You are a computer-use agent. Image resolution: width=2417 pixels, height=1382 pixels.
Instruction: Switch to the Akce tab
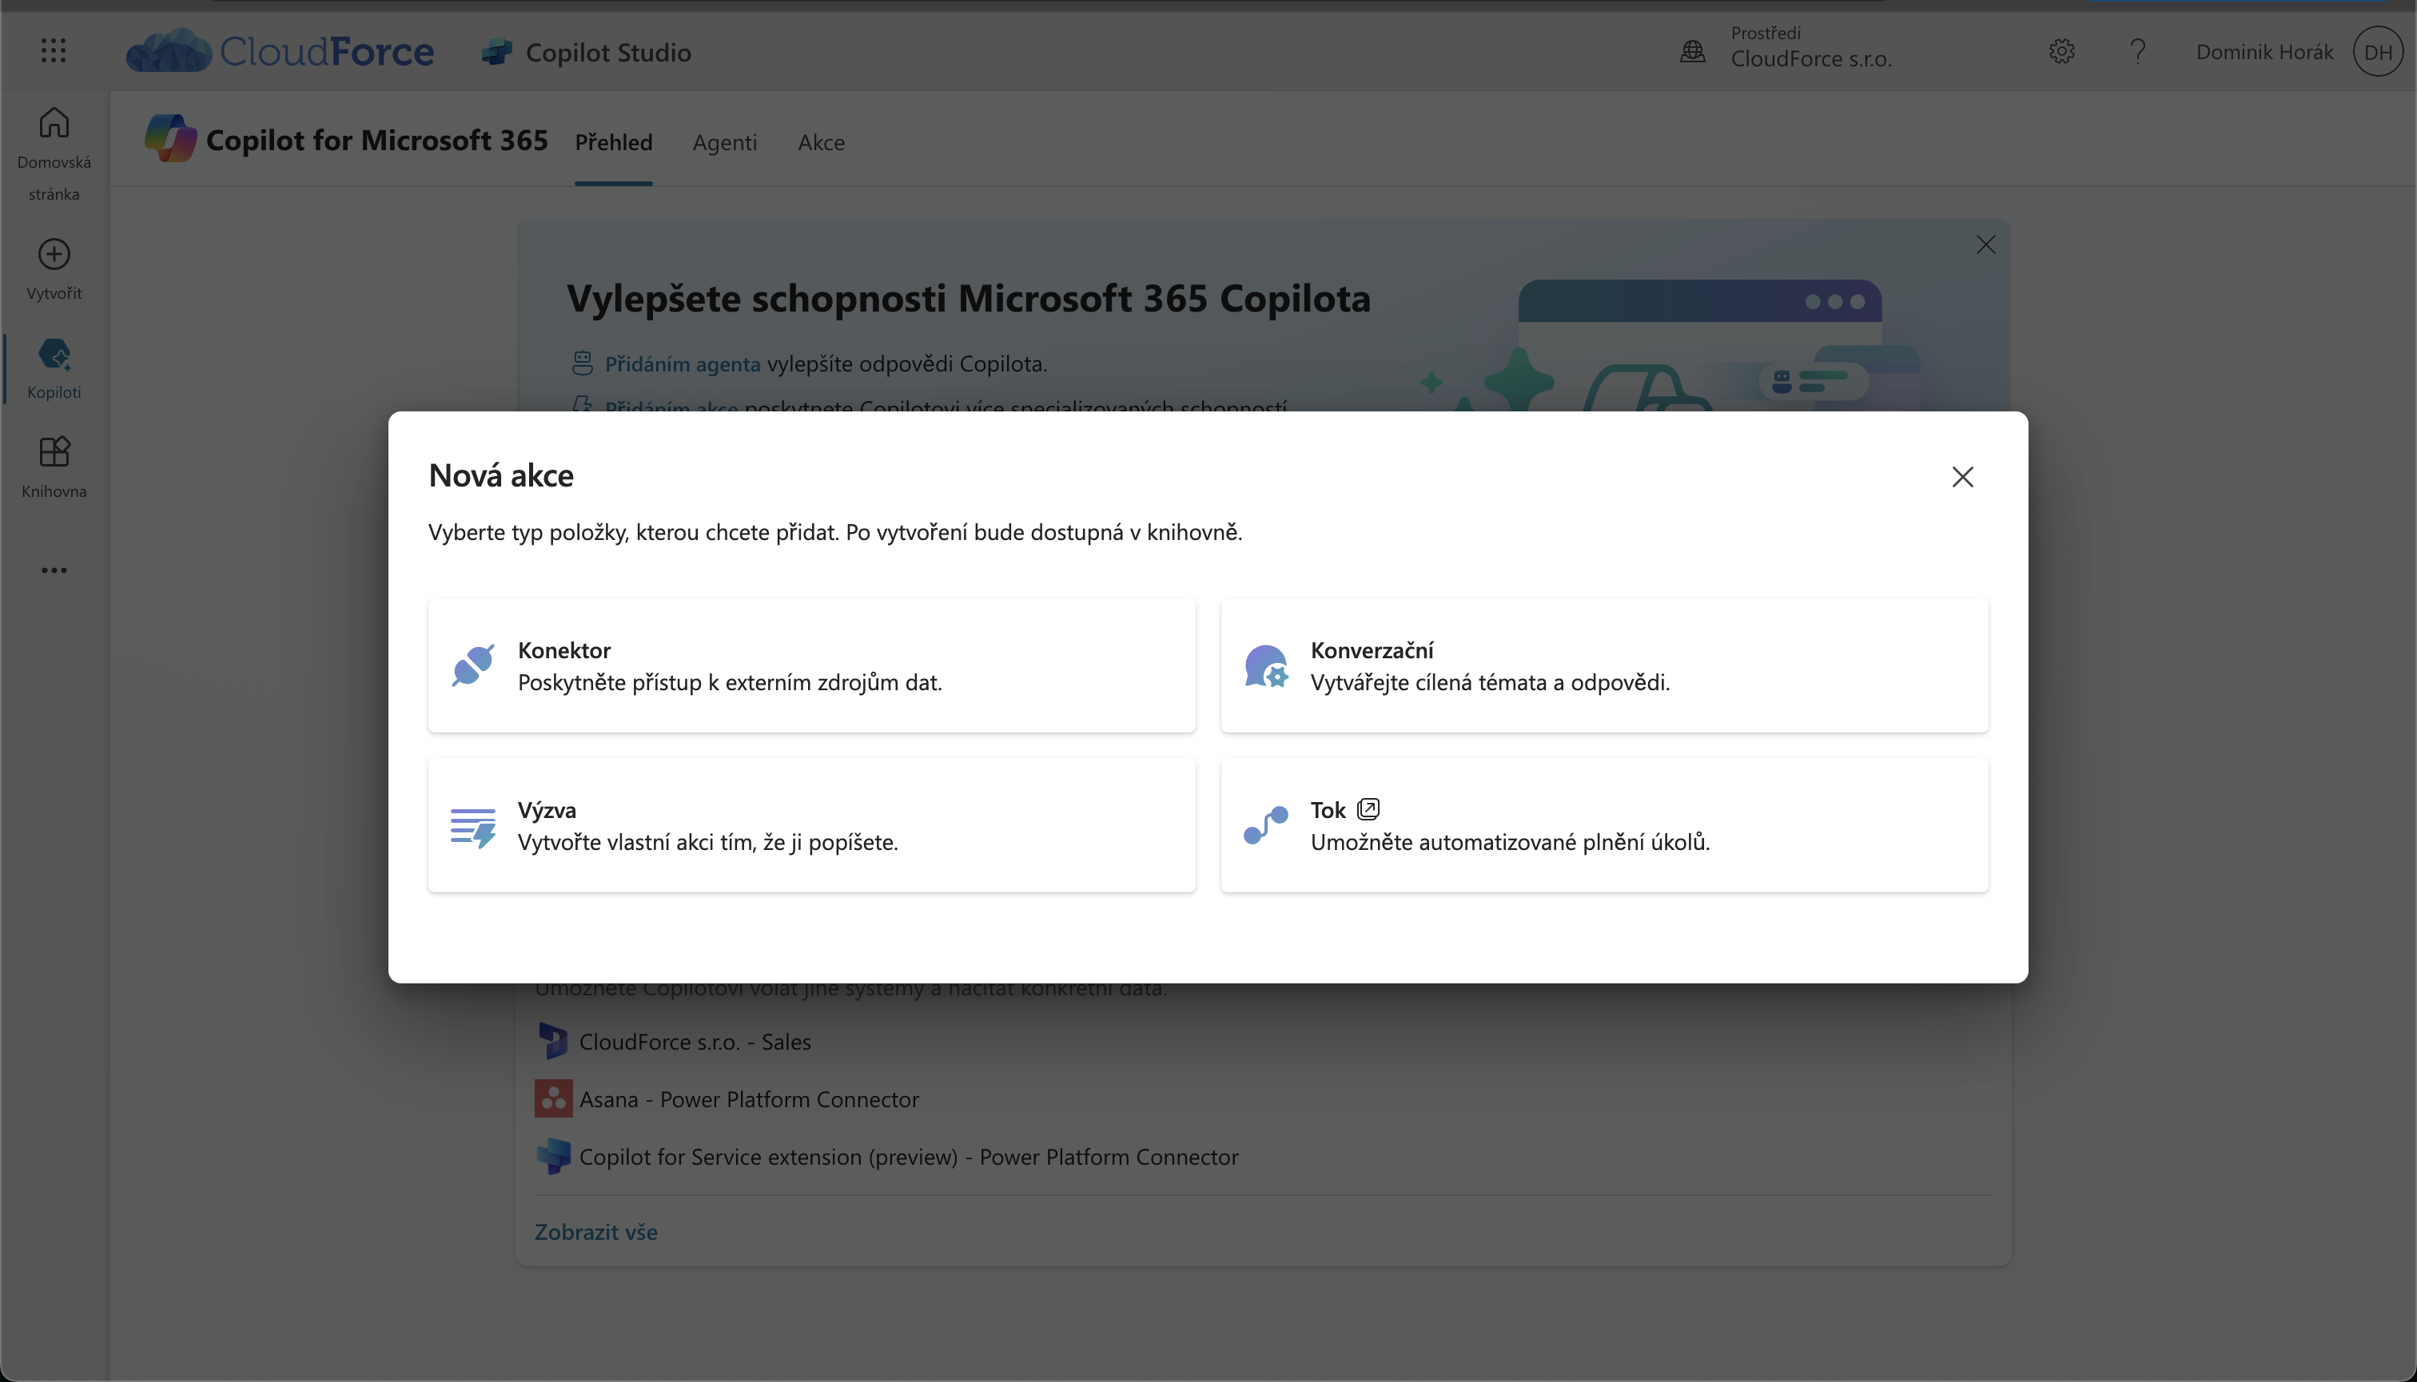tap(821, 142)
